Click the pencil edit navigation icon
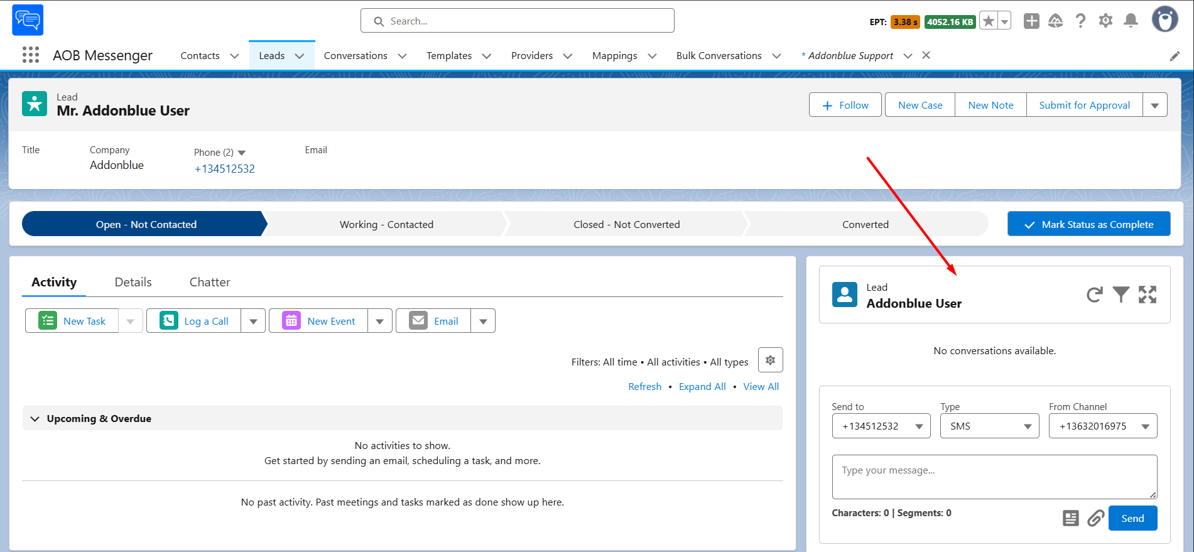The image size is (1194, 552). pos(1175,57)
